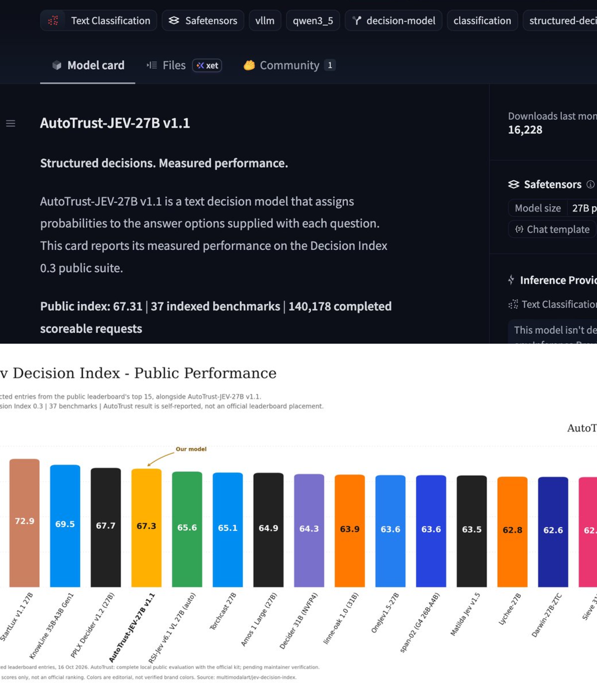Screen dimensions: 597x692
Task: Click Text Classification under Inference Providers
Action: (x=553, y=304)
